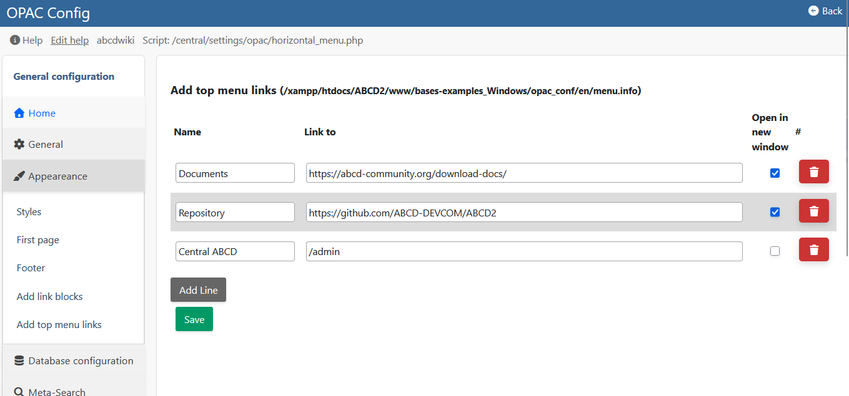
Task: Expand the Database configuration section
Action: click(x=81, y=361)
